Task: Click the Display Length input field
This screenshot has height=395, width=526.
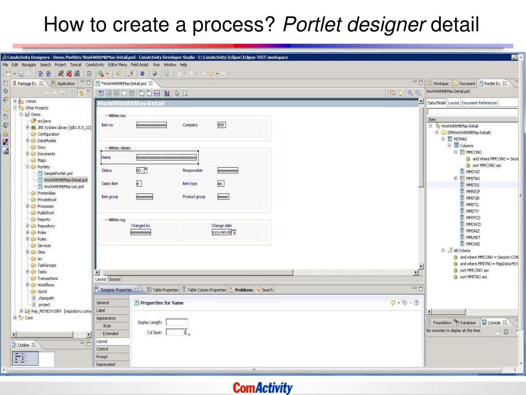Action: [x=177, y=322]
